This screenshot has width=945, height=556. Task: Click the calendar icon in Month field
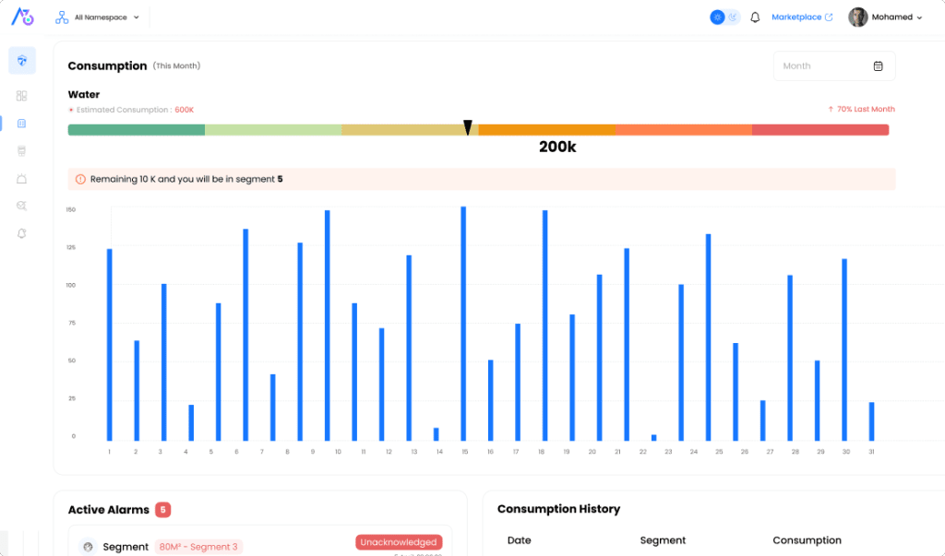[878, 66]
